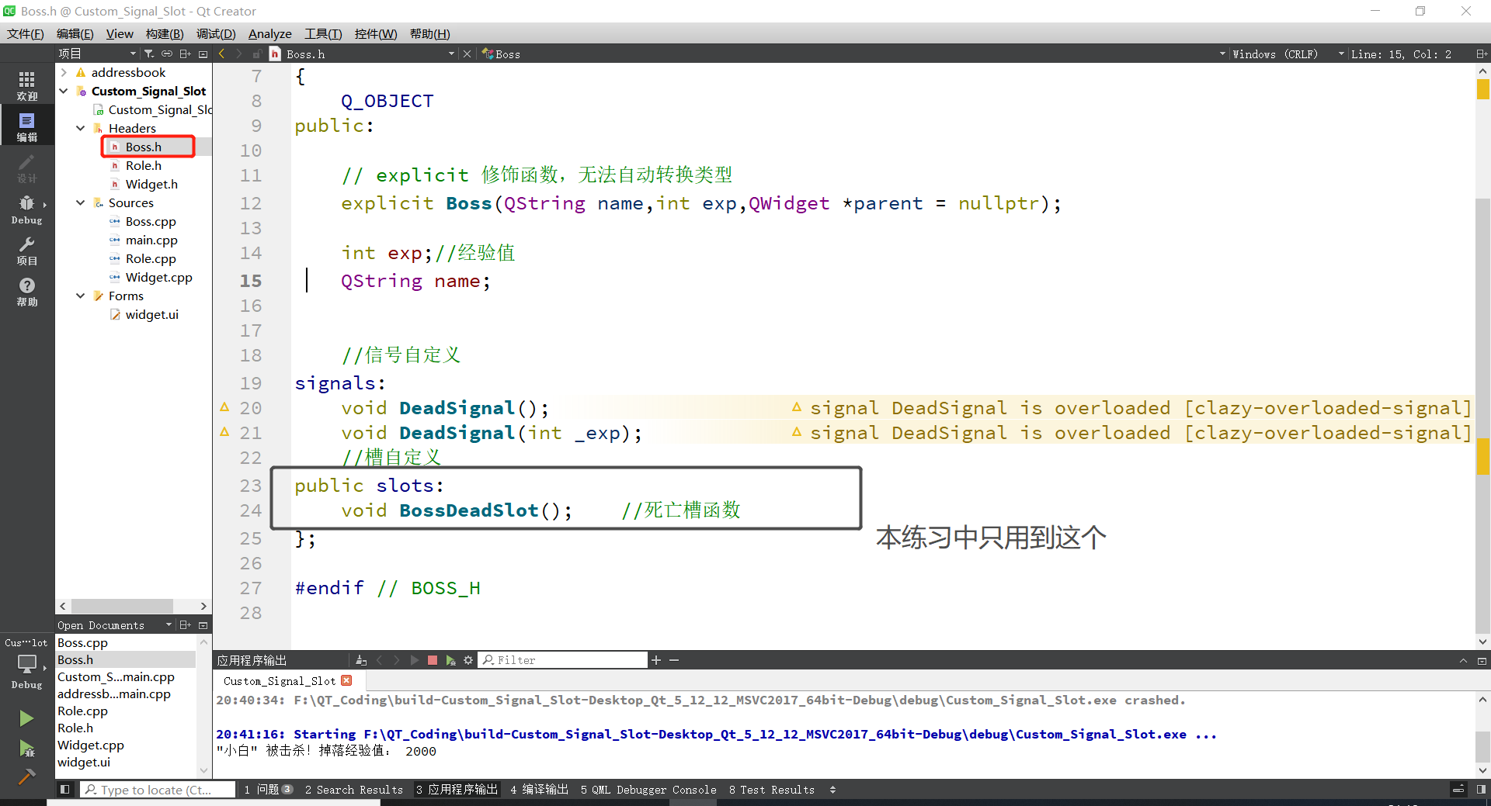The height and width of the screenshot is (806, 1491).
Task: Click Line: 15, Col: 2 indicator
Action: [x=1401, y=54]
